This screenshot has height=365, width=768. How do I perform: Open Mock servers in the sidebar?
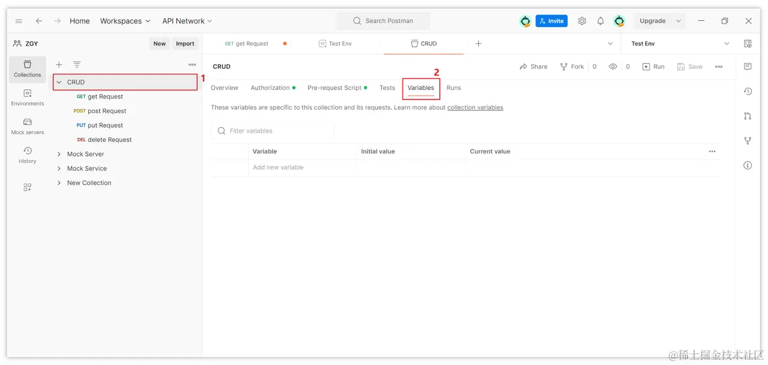[28, 126]
